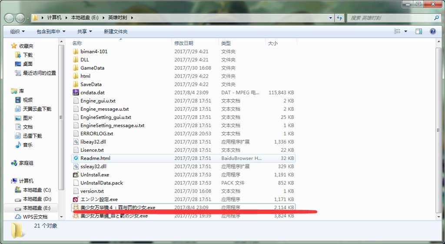Expand the 包含到库中 dropdown

click(51, 32)
